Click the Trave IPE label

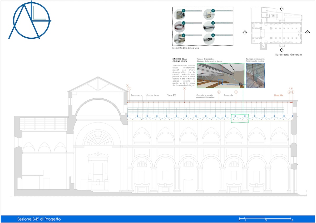171,95
